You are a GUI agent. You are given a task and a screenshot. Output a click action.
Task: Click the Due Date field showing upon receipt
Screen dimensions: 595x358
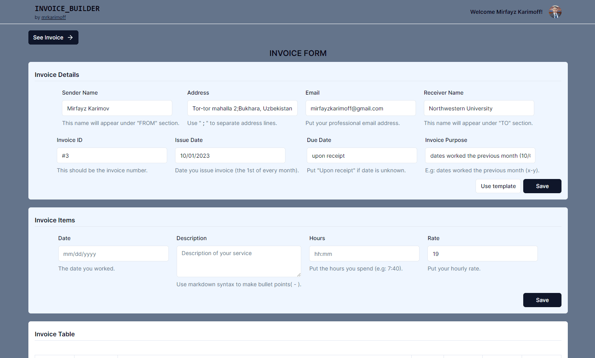point(361,155)
